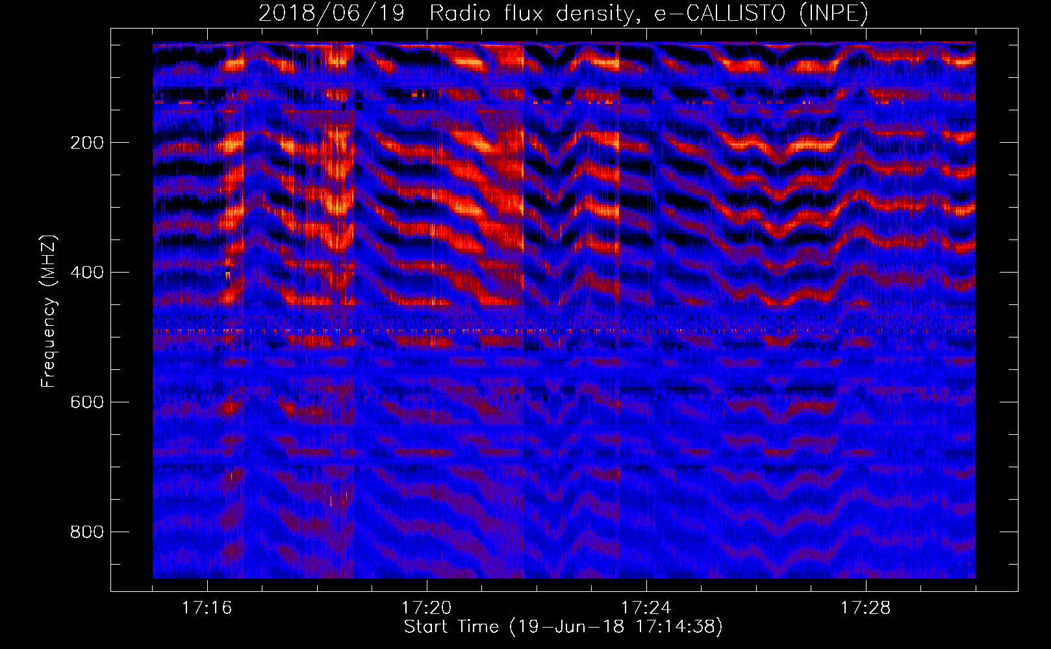Click the plot title "2018/06/19 Radio flux density, e-CALLISTO (INPE)"
Screen dimensions: 1051x649
[563, 13]
